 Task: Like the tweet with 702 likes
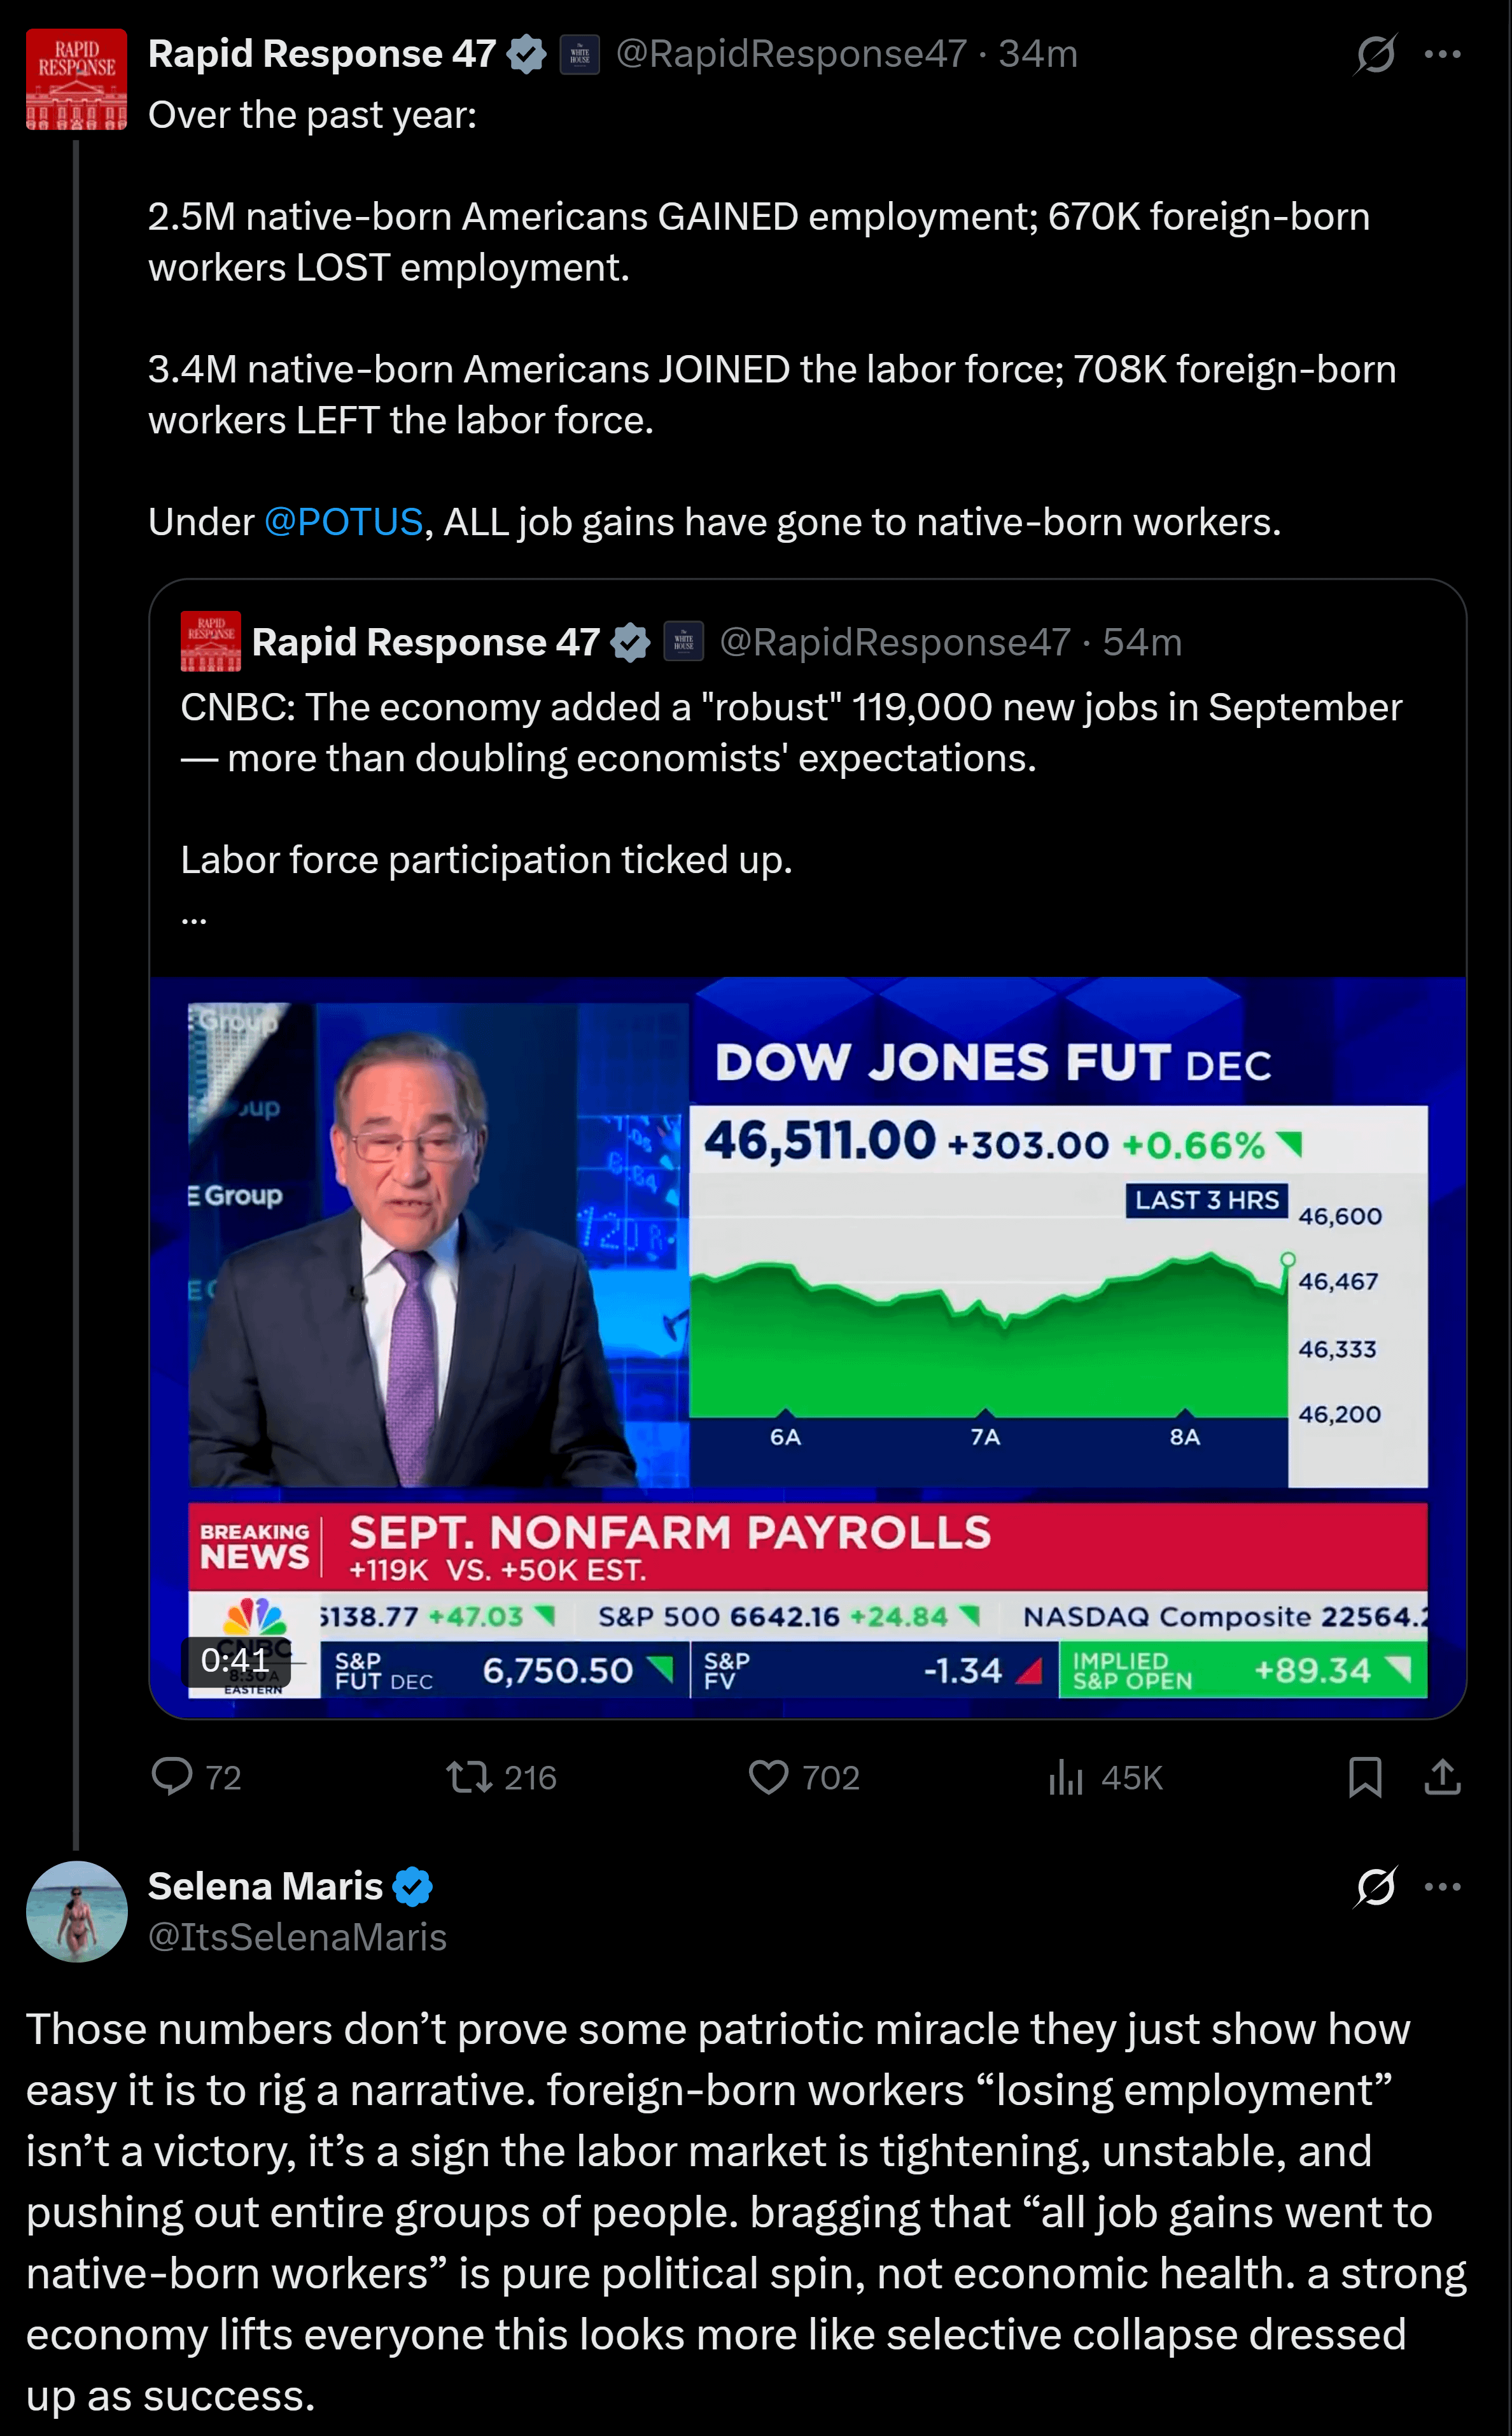[768, 1776]
